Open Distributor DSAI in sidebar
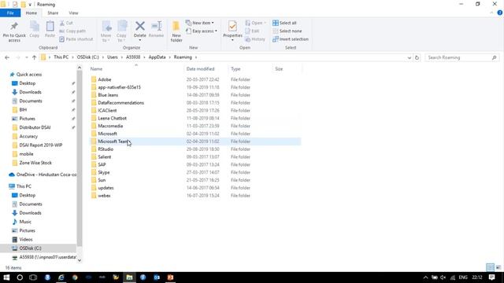 coord(35,127)
